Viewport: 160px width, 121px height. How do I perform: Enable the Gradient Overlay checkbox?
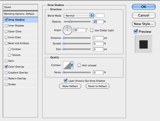6,73
